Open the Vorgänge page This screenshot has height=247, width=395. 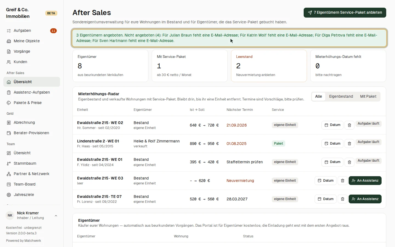pyautogui.click(x=32, y=52)
